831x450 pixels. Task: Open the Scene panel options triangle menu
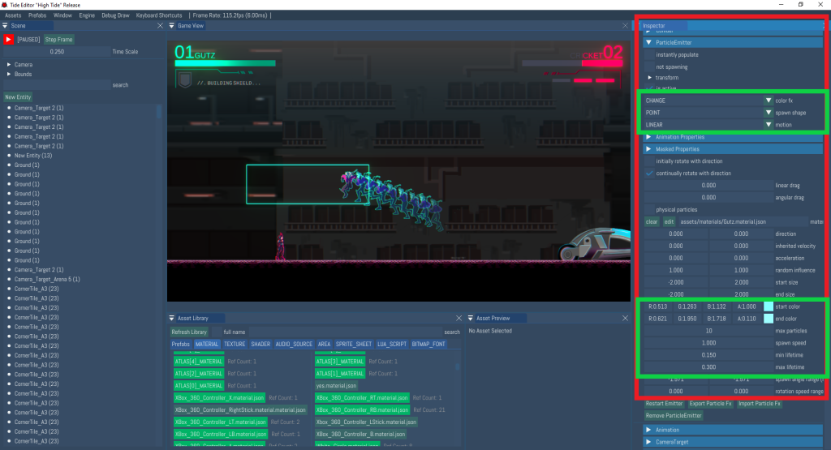coord(6,26)
